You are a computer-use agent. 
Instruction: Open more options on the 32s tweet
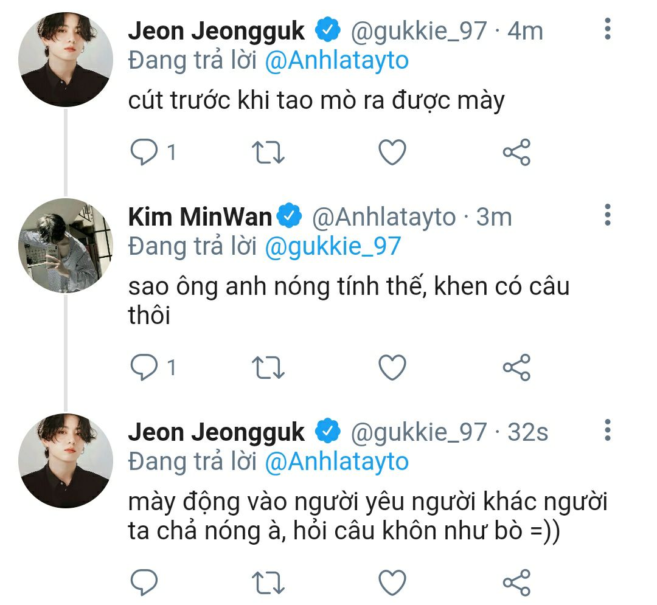[607, 430]
